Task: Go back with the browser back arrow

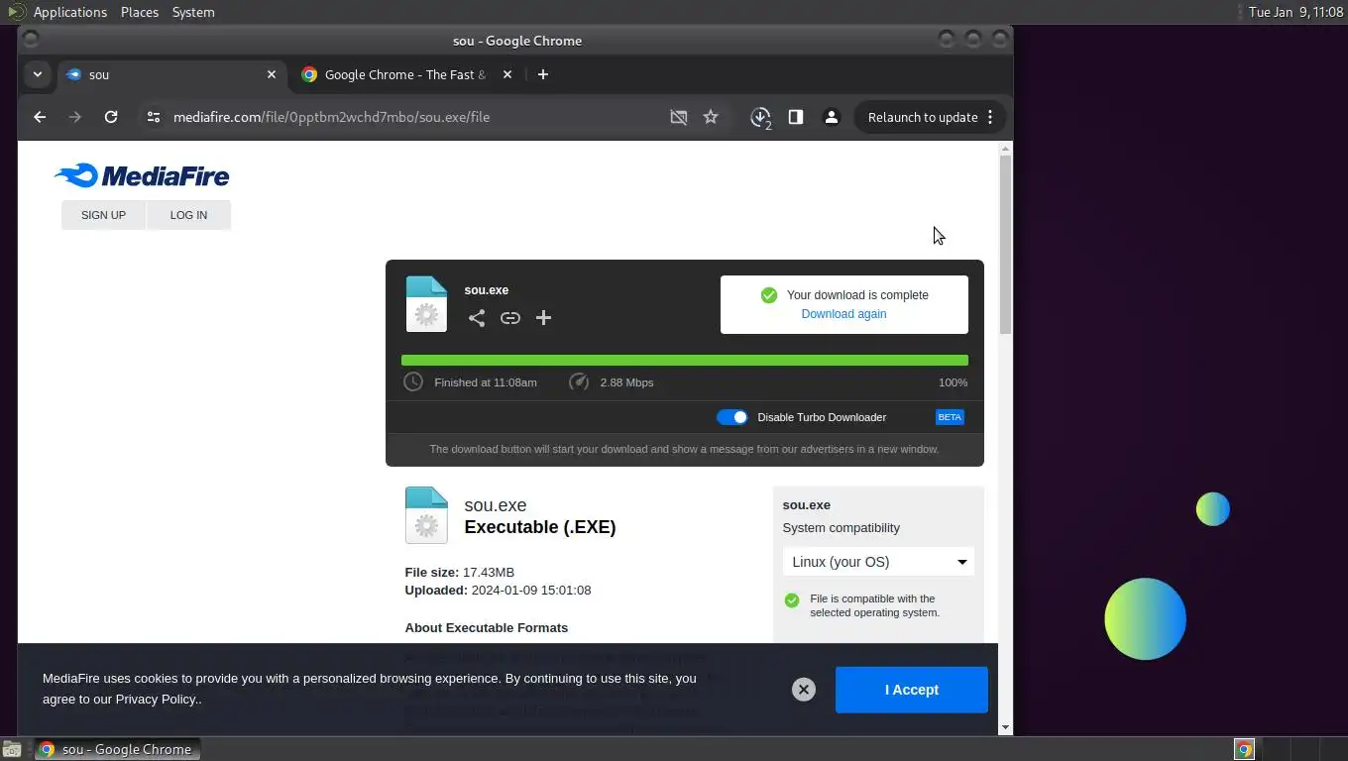Action: [40, 117]
